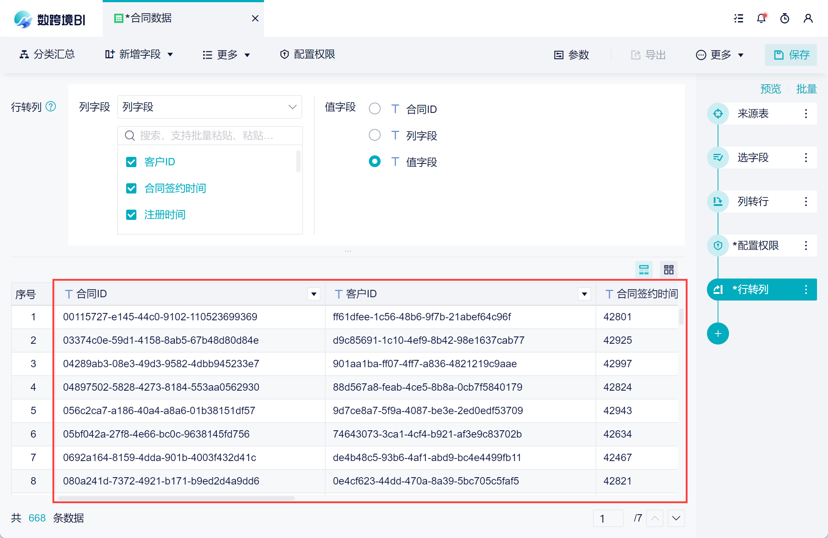The image size is (828, 538).
Task: Switch to card grid view icon
Action: (x=669, y=270)
